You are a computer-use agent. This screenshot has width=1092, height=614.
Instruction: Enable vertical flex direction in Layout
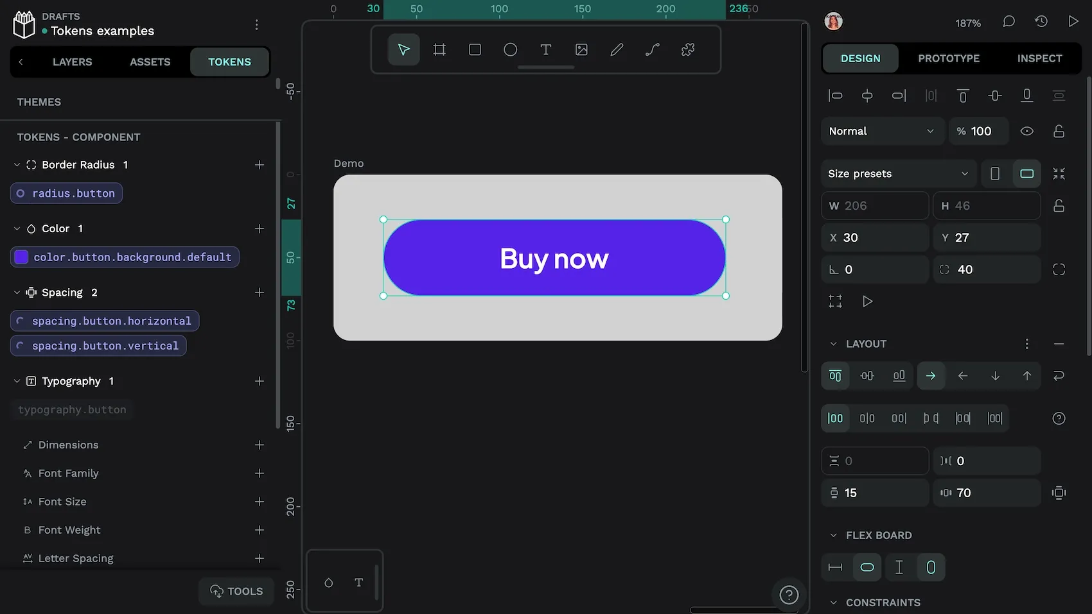click(x=995, y=376)
